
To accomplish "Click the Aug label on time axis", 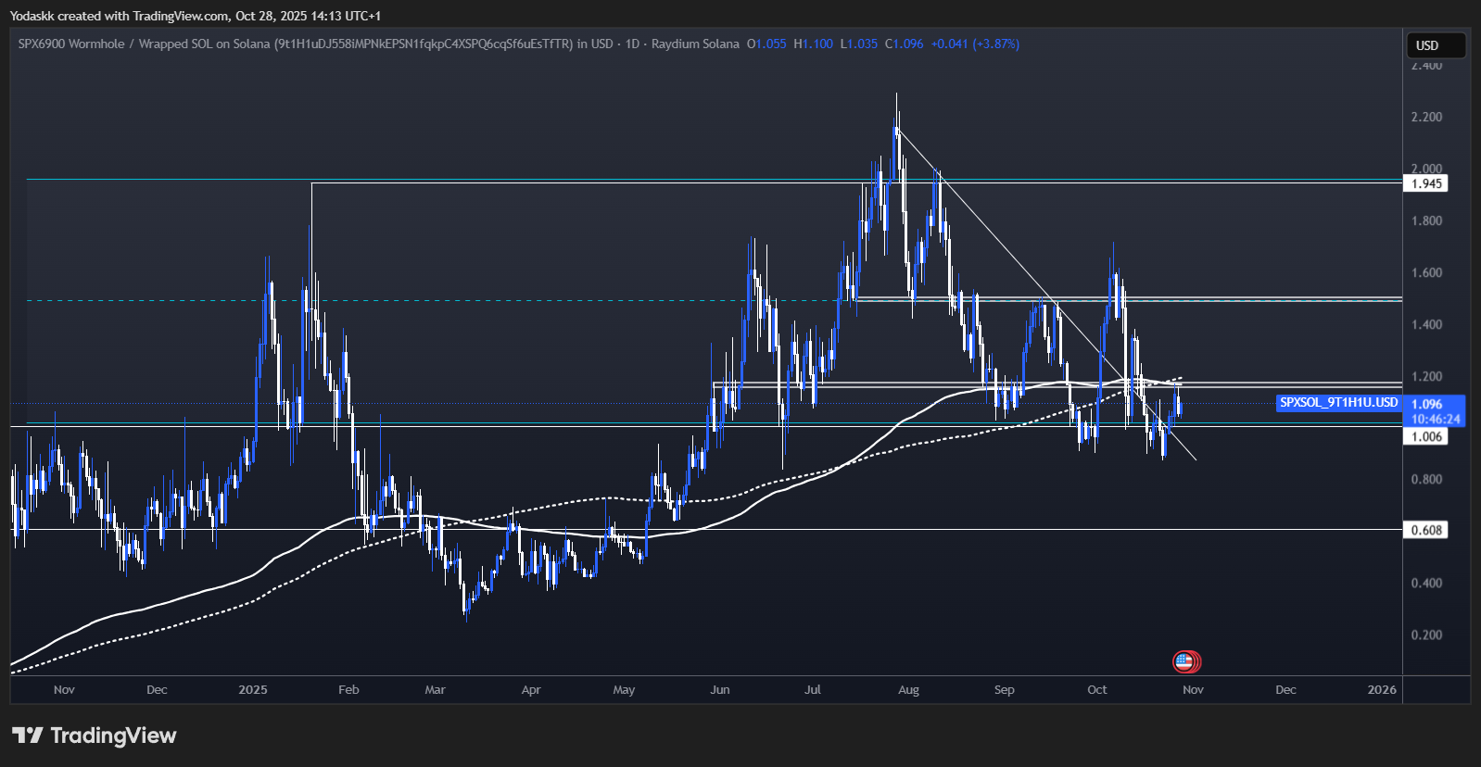I will pos(908,690).
